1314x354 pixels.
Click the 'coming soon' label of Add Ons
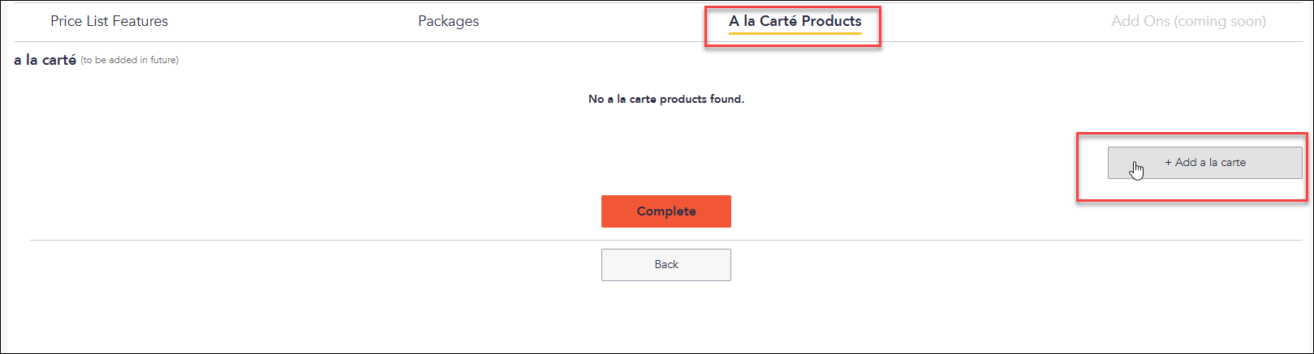1220,22
